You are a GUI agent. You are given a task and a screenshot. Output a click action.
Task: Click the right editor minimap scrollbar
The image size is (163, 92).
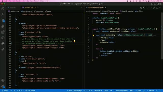(162, 36)
